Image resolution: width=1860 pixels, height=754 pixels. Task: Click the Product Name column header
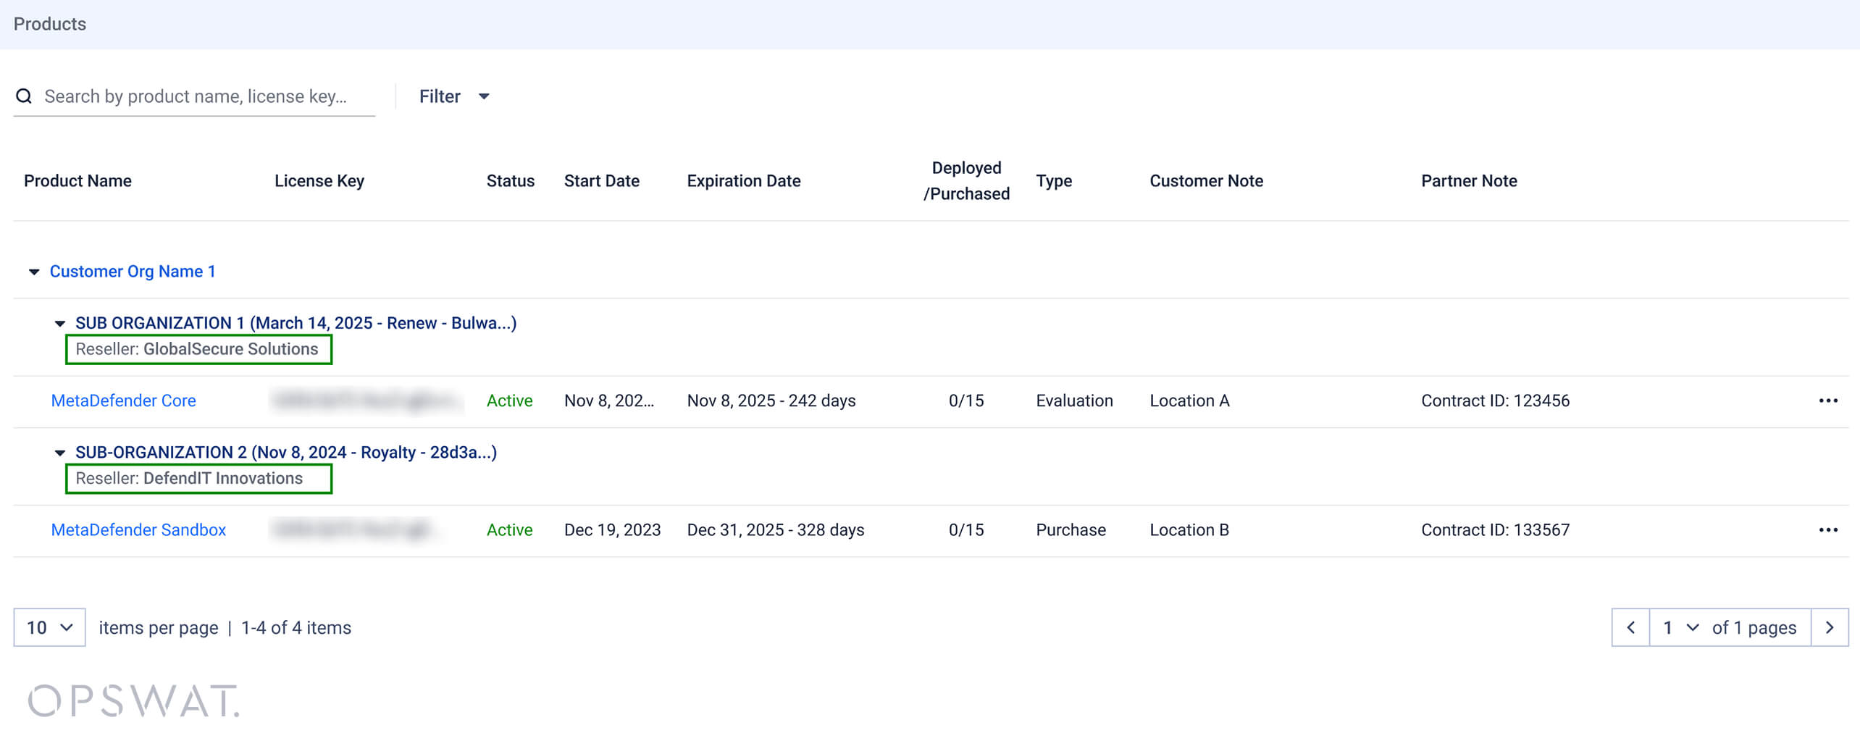[77, 181]
